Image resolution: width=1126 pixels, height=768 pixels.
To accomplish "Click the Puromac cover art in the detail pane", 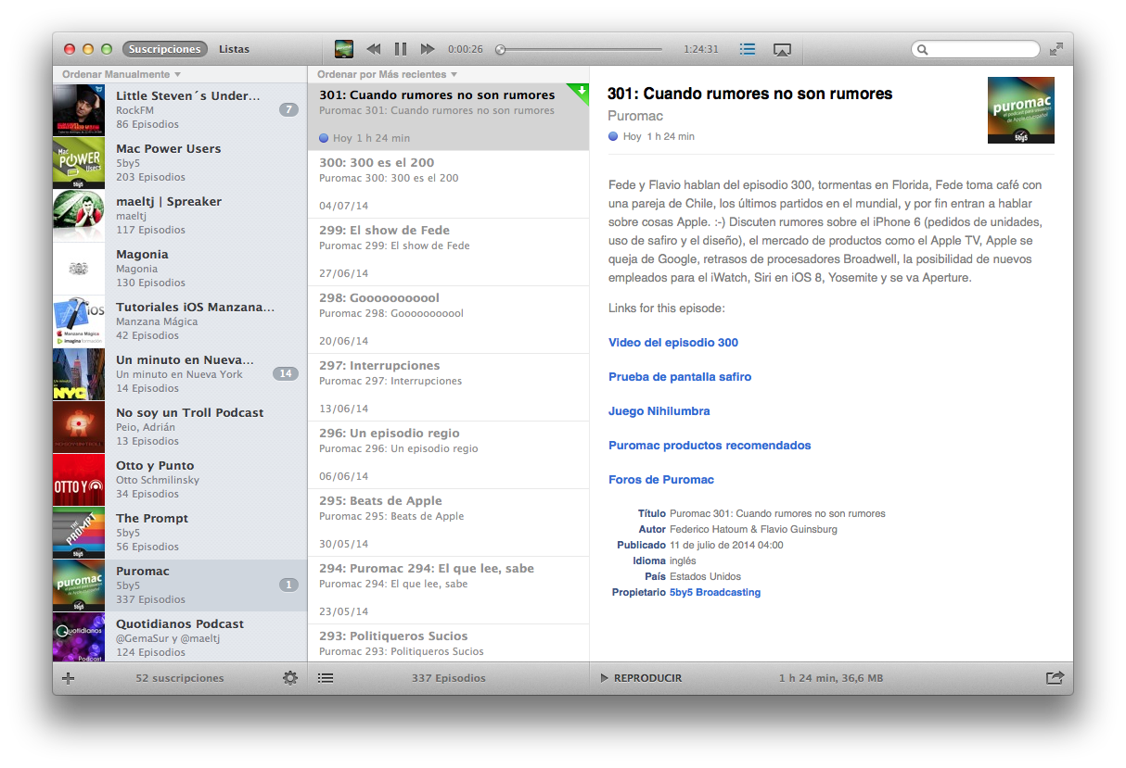I will (x=1021, y=110).
